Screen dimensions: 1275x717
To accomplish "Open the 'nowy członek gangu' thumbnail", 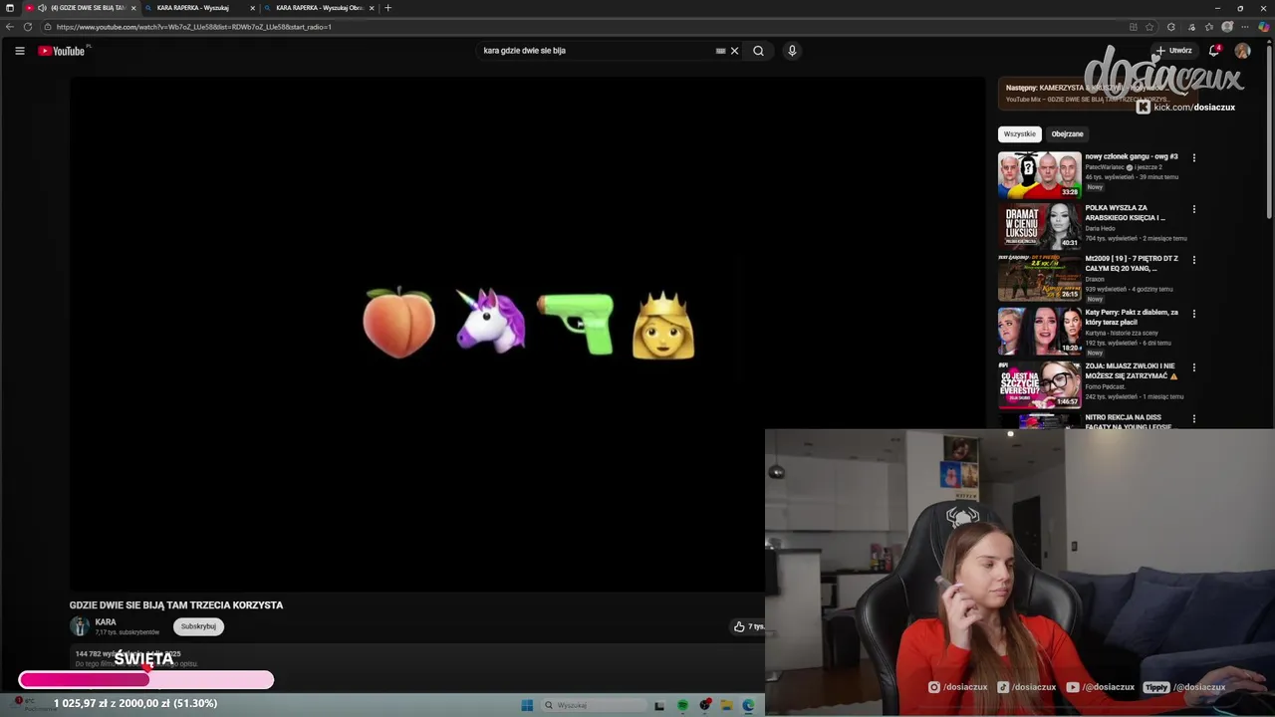I will (x=1040, y=175).
